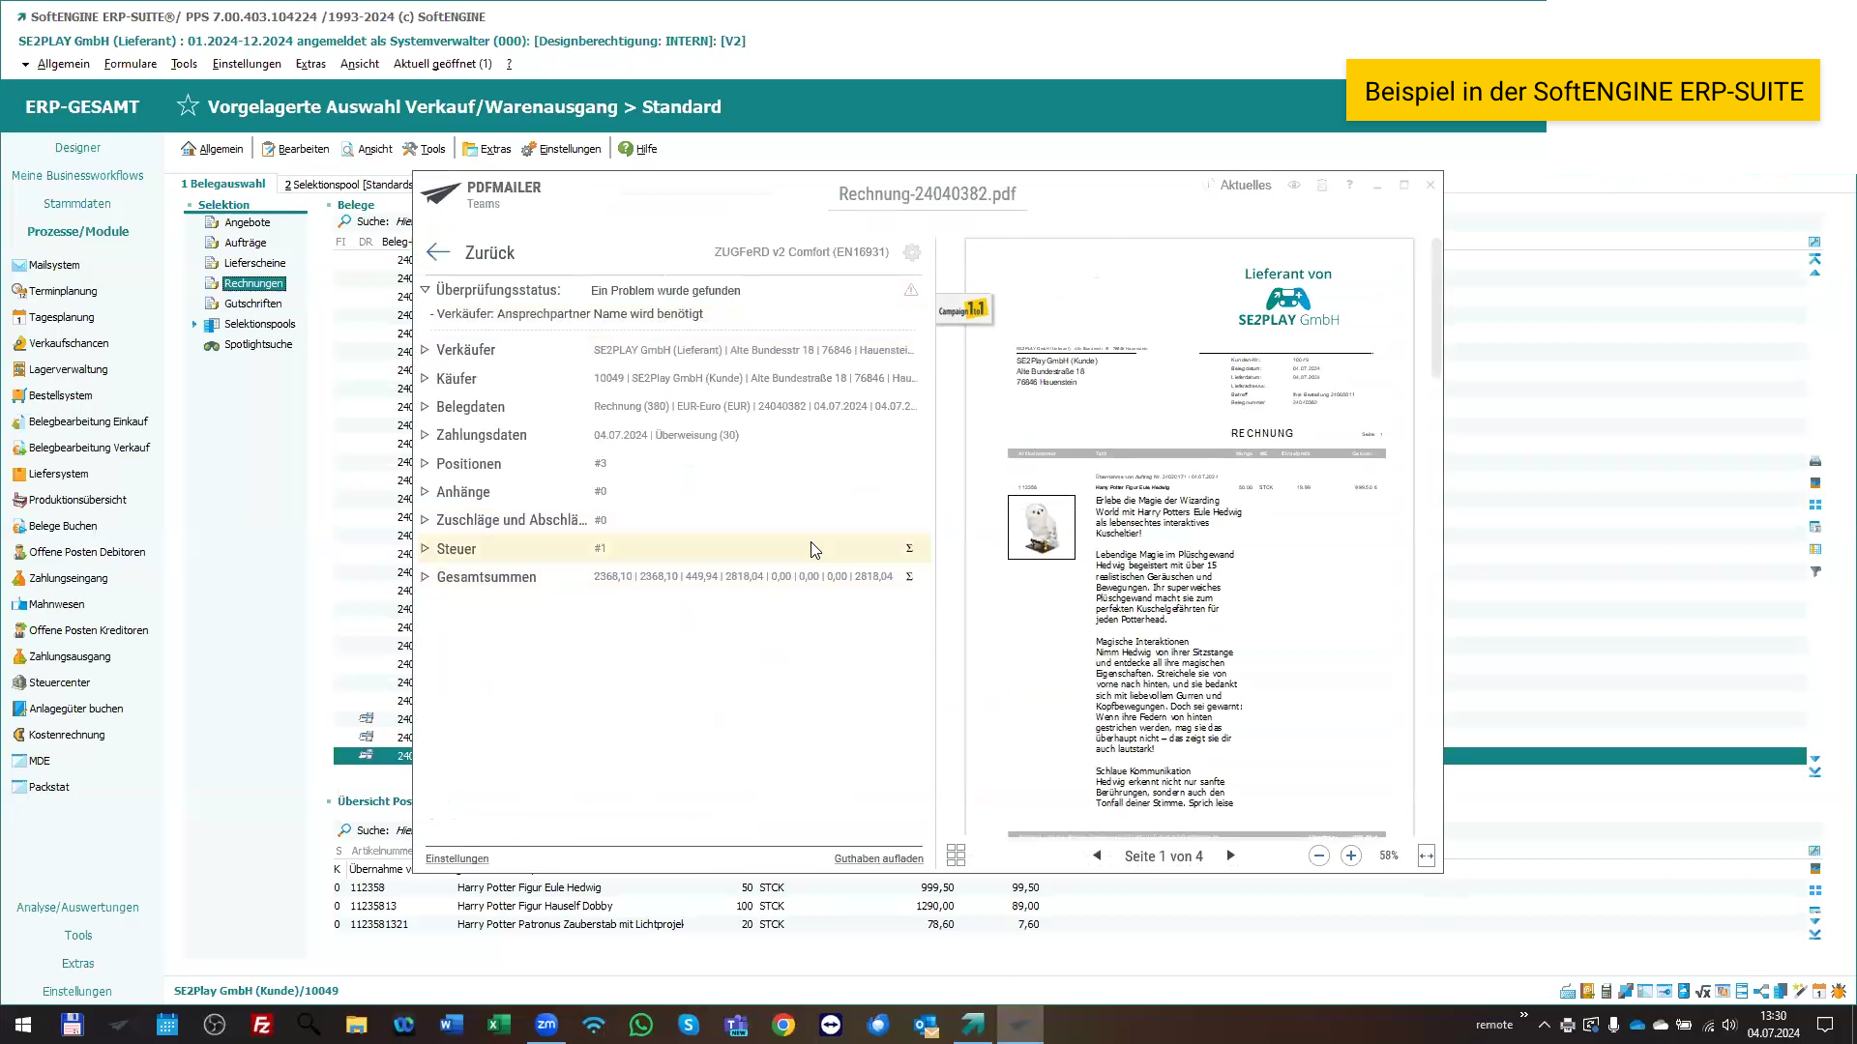The image size is (1857, 1044).
Task: Open Microsoft Excel from the taskbar
Action: pos(499,1025)
